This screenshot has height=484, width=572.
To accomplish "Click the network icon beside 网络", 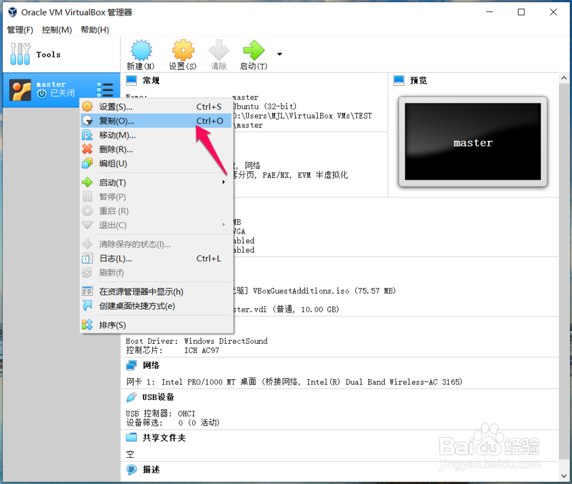I will coord(132,365).
